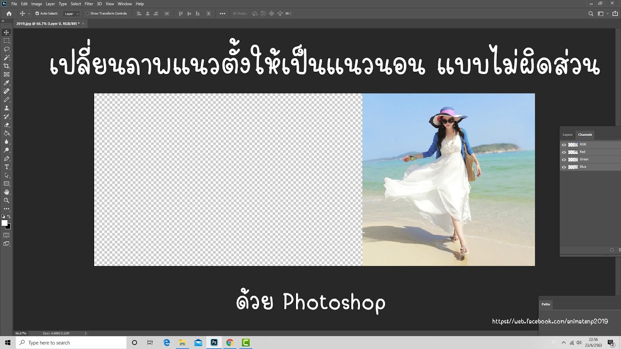Select the Rectangular Marquee tool
This screenshot has height=349, width=621.
click(6, 41)
